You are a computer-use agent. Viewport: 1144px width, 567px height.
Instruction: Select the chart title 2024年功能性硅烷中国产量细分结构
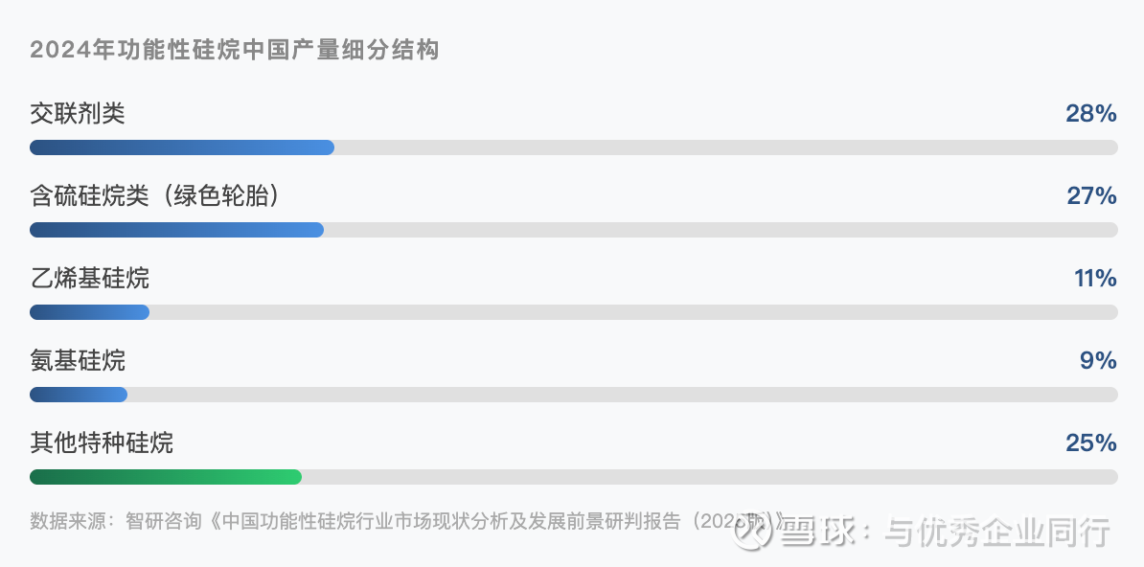235,50
